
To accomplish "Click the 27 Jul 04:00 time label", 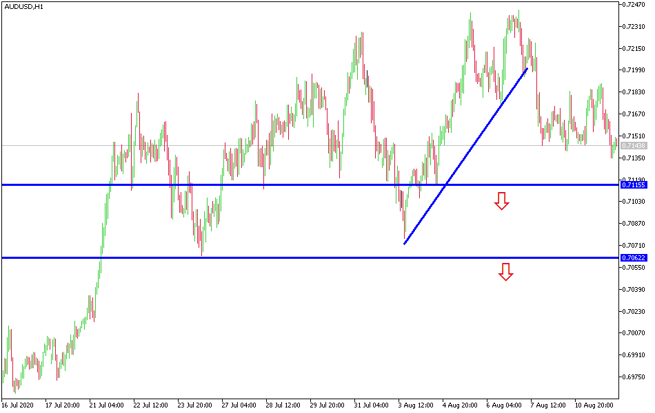I will [239, 405].
